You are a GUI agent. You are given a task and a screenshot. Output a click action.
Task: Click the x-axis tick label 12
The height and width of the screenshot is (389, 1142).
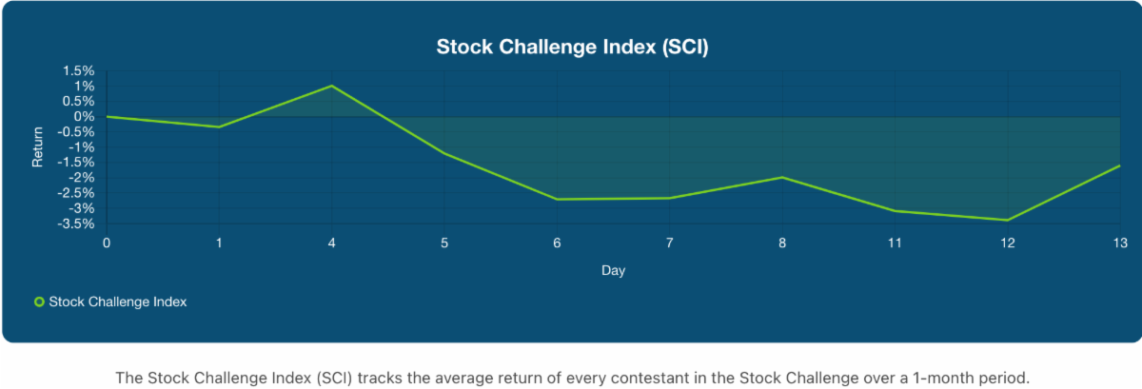point(1008,243)
